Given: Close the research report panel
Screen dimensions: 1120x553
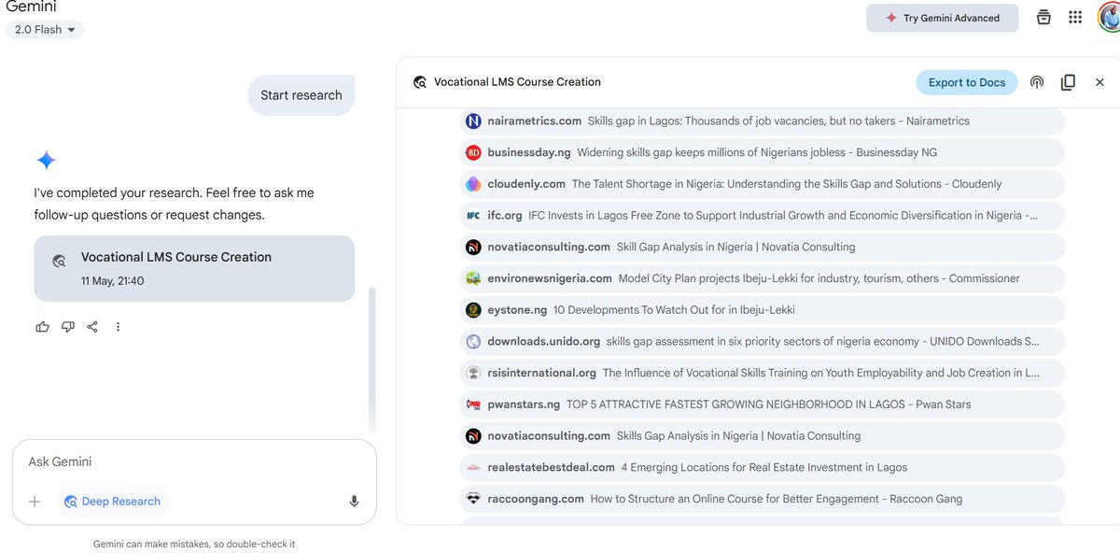Looking at the screenshot, I should pyautogui.click(x=1099, y=82).
